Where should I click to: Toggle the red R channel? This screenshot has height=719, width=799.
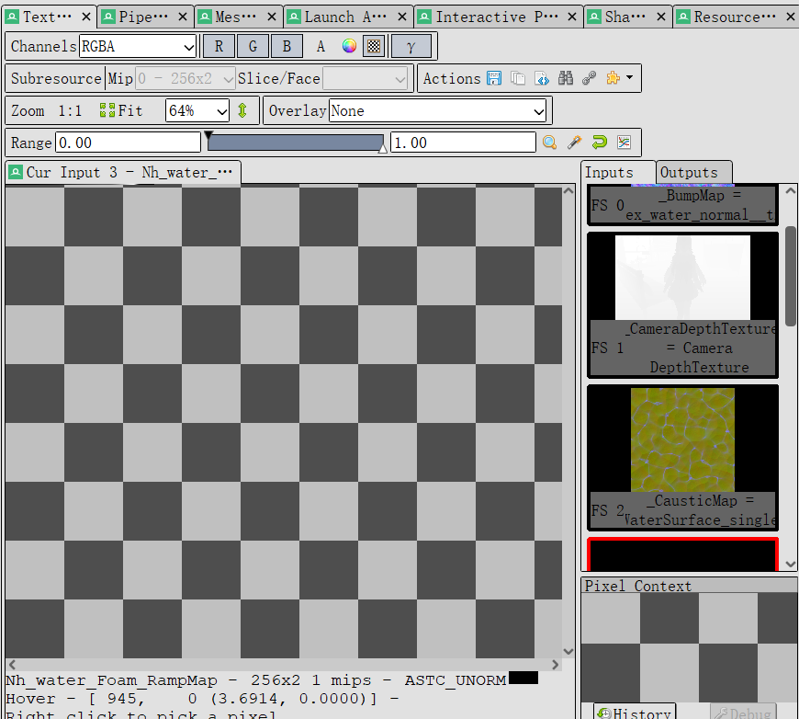pos(219,47)
